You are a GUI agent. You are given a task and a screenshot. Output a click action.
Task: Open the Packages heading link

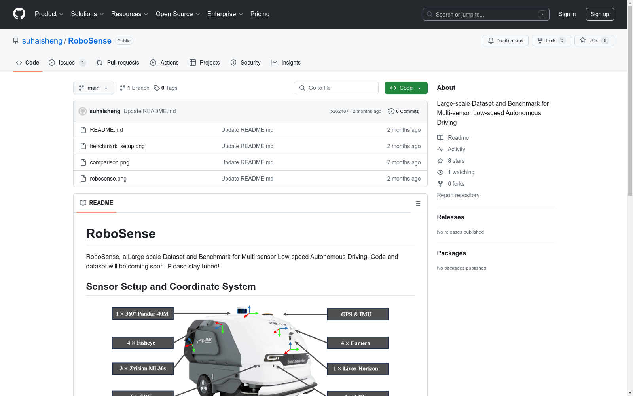tap(451, 253)
